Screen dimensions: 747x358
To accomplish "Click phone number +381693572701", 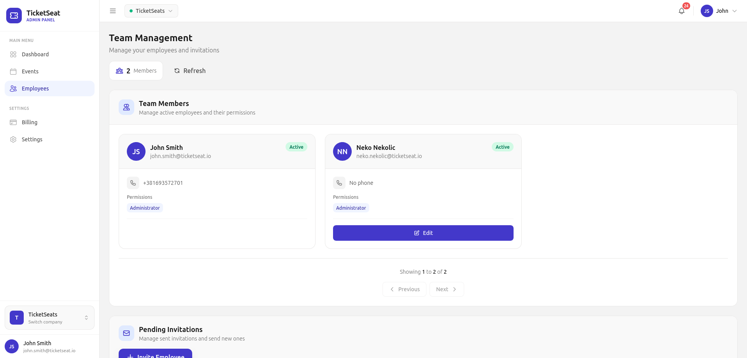I will [163, 183].
